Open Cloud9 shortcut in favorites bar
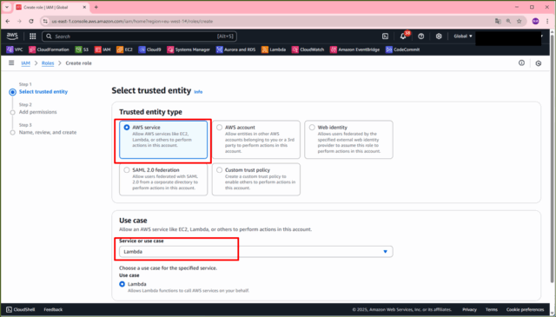The image size is (556, 317). click(x=149, y=50)
